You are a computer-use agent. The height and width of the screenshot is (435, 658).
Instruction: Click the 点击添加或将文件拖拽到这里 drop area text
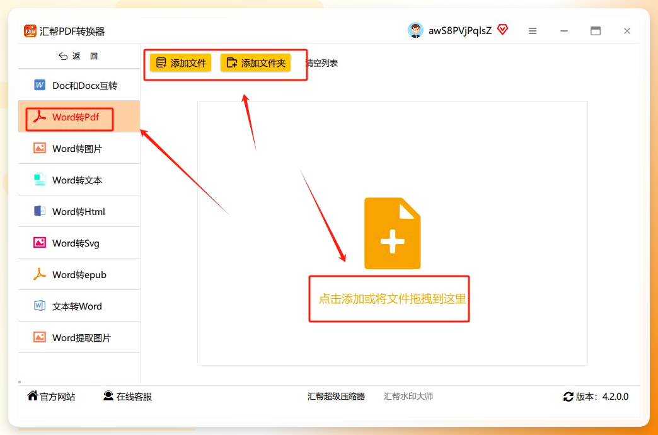click(x=393, y=299)
